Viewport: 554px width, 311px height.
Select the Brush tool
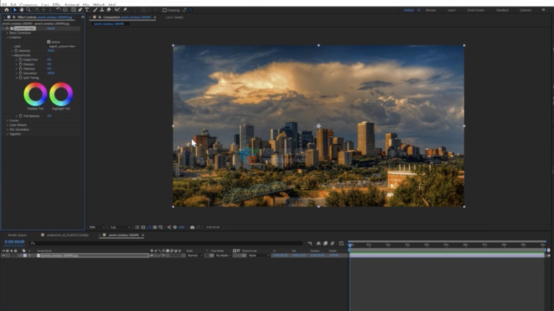(95, 10)
